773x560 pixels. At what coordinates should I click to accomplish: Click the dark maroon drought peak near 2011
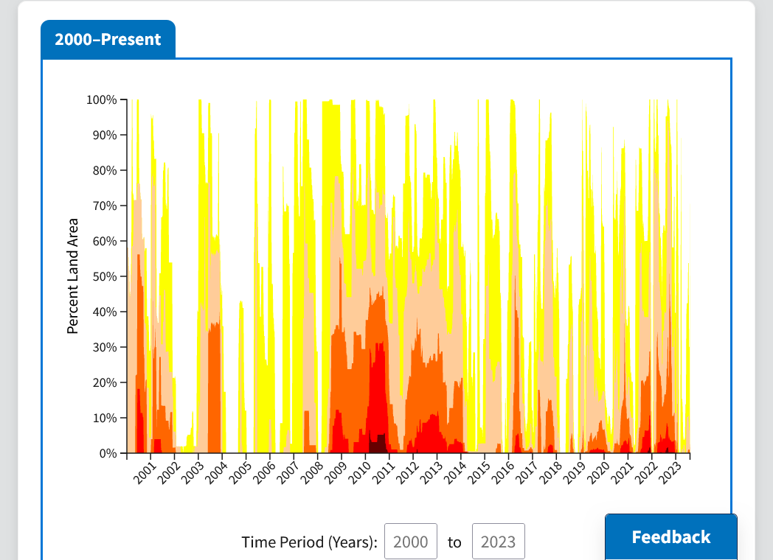point(378,444)
